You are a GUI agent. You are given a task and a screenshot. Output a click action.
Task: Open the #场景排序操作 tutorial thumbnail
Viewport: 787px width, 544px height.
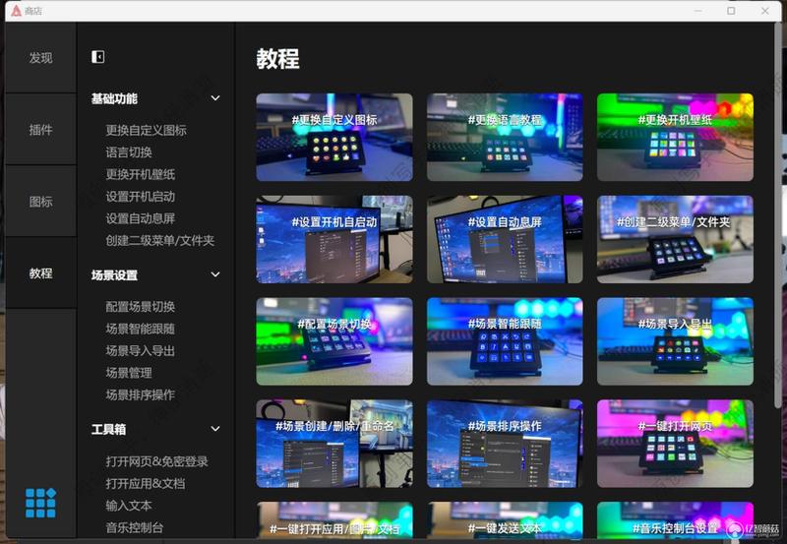point(505,444)
